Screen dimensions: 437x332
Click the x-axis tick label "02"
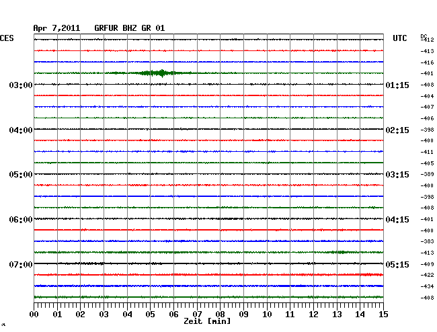pos(80,315)
